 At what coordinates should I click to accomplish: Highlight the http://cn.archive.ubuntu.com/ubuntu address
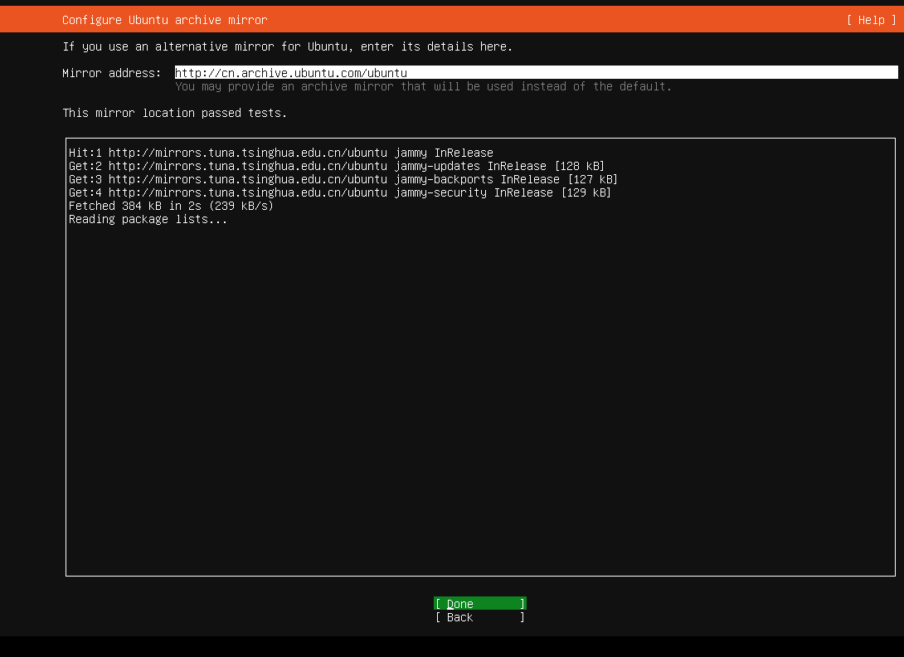290,72
